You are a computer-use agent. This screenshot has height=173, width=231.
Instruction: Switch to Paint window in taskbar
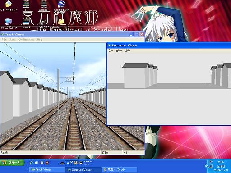point(119,170)
